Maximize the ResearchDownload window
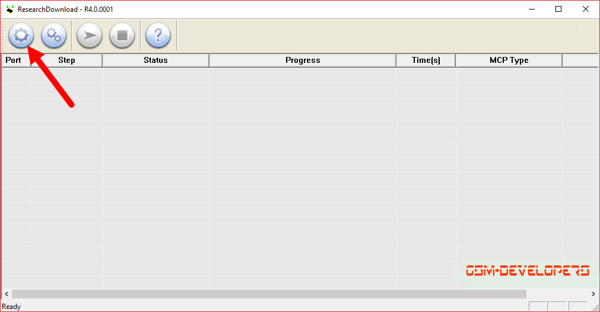 (x=558, y=9)
